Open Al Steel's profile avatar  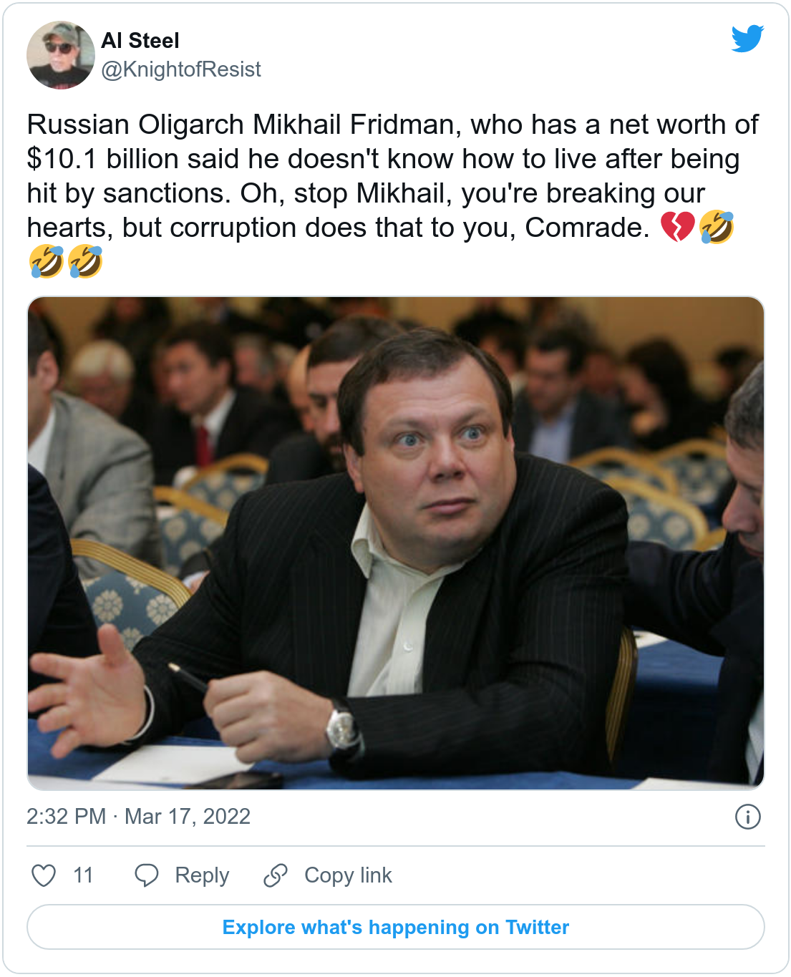click(x=61, y=55)
